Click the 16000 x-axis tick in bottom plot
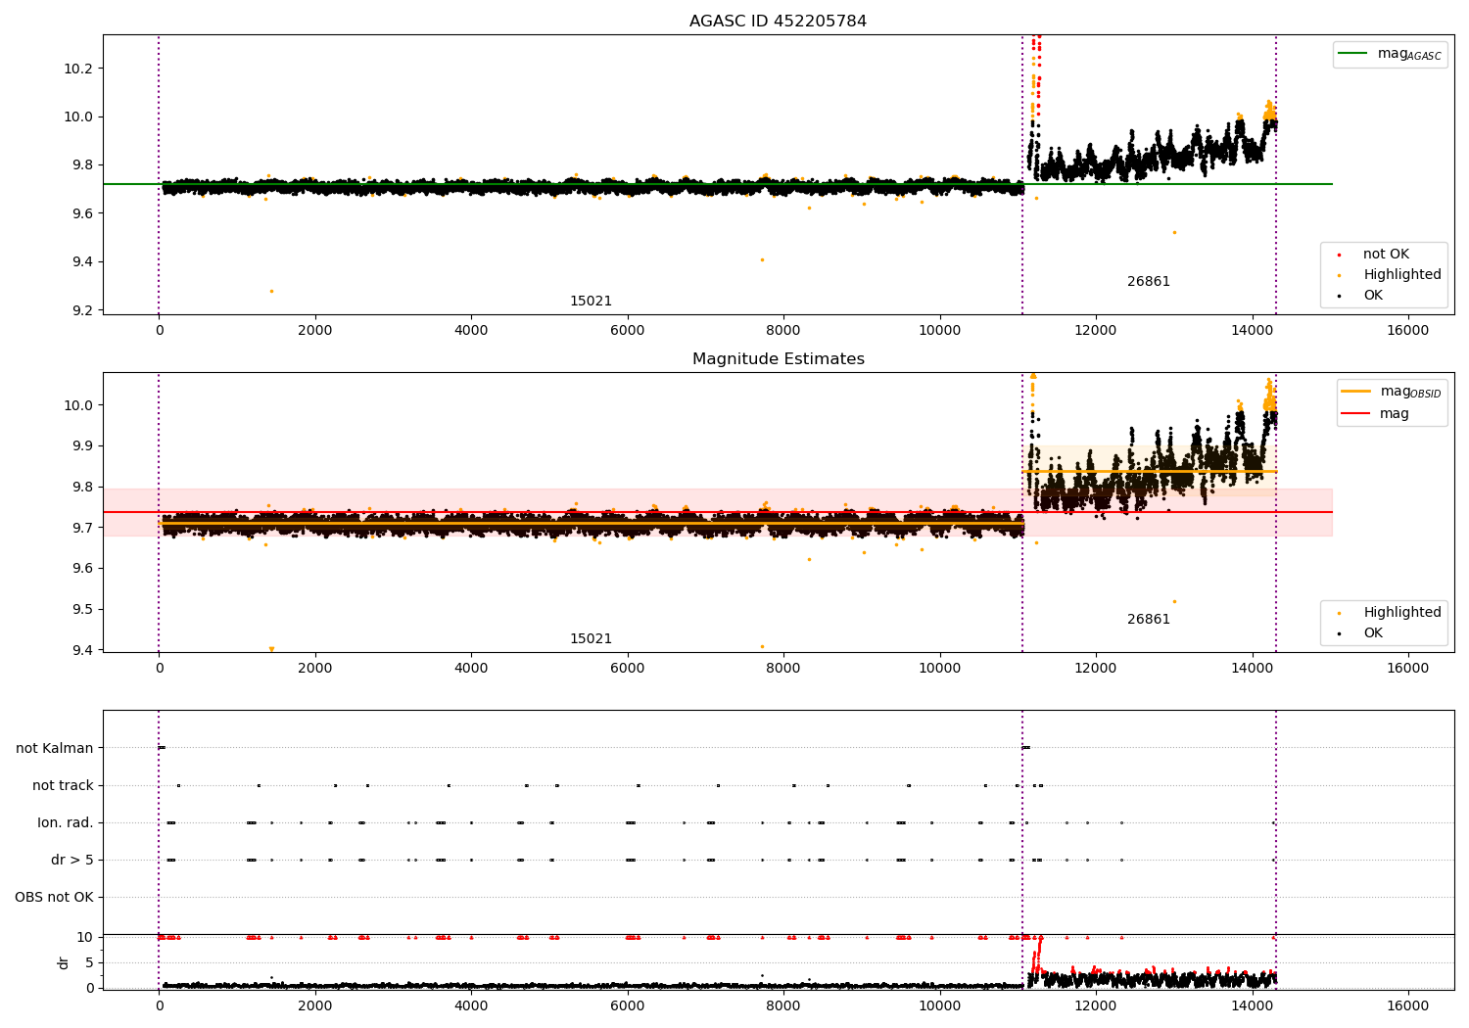This screenshot has width=1469, height=1028. click(x=1407, y=1005)
